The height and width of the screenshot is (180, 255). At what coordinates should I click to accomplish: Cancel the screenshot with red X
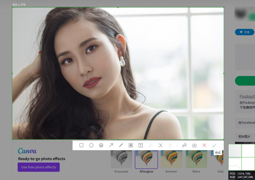coord(204,145)
